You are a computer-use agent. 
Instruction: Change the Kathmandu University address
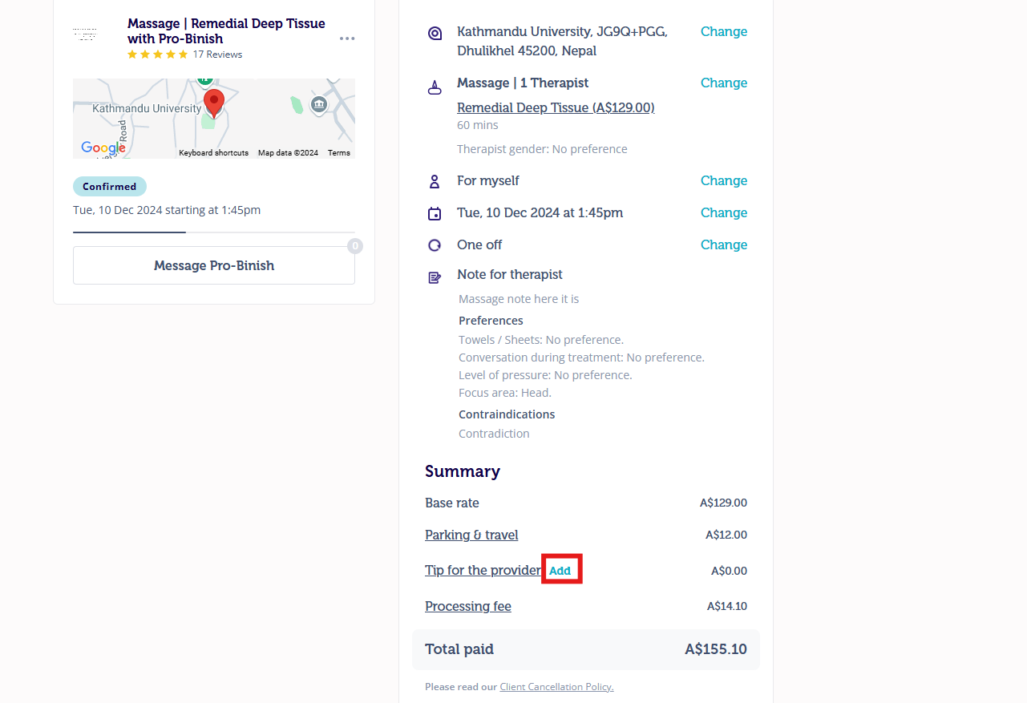[x=723, y=32]
